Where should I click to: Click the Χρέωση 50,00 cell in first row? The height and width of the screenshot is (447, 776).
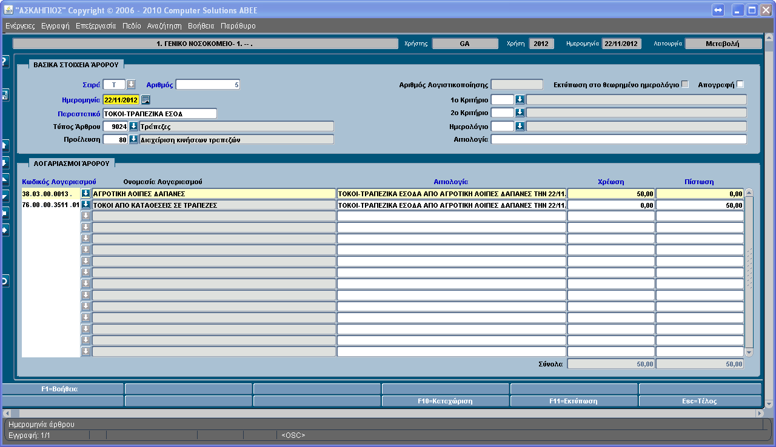(x=611, y=194)
